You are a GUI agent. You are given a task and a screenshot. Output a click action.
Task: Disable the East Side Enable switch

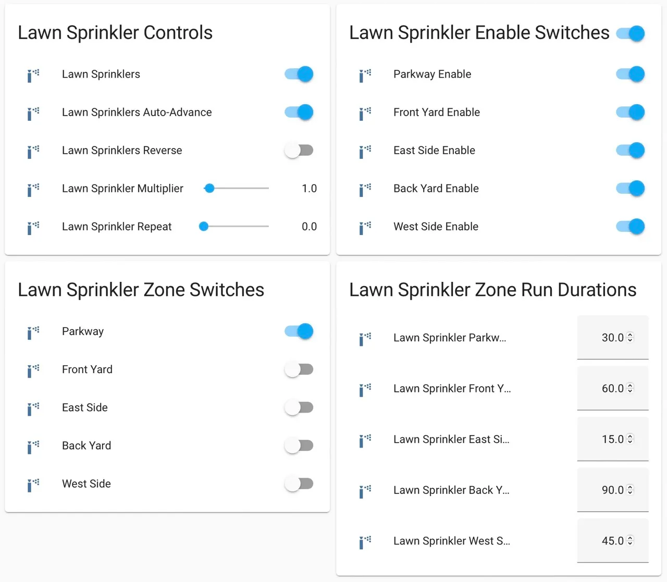pyautogui.click(x=631, y=150)
